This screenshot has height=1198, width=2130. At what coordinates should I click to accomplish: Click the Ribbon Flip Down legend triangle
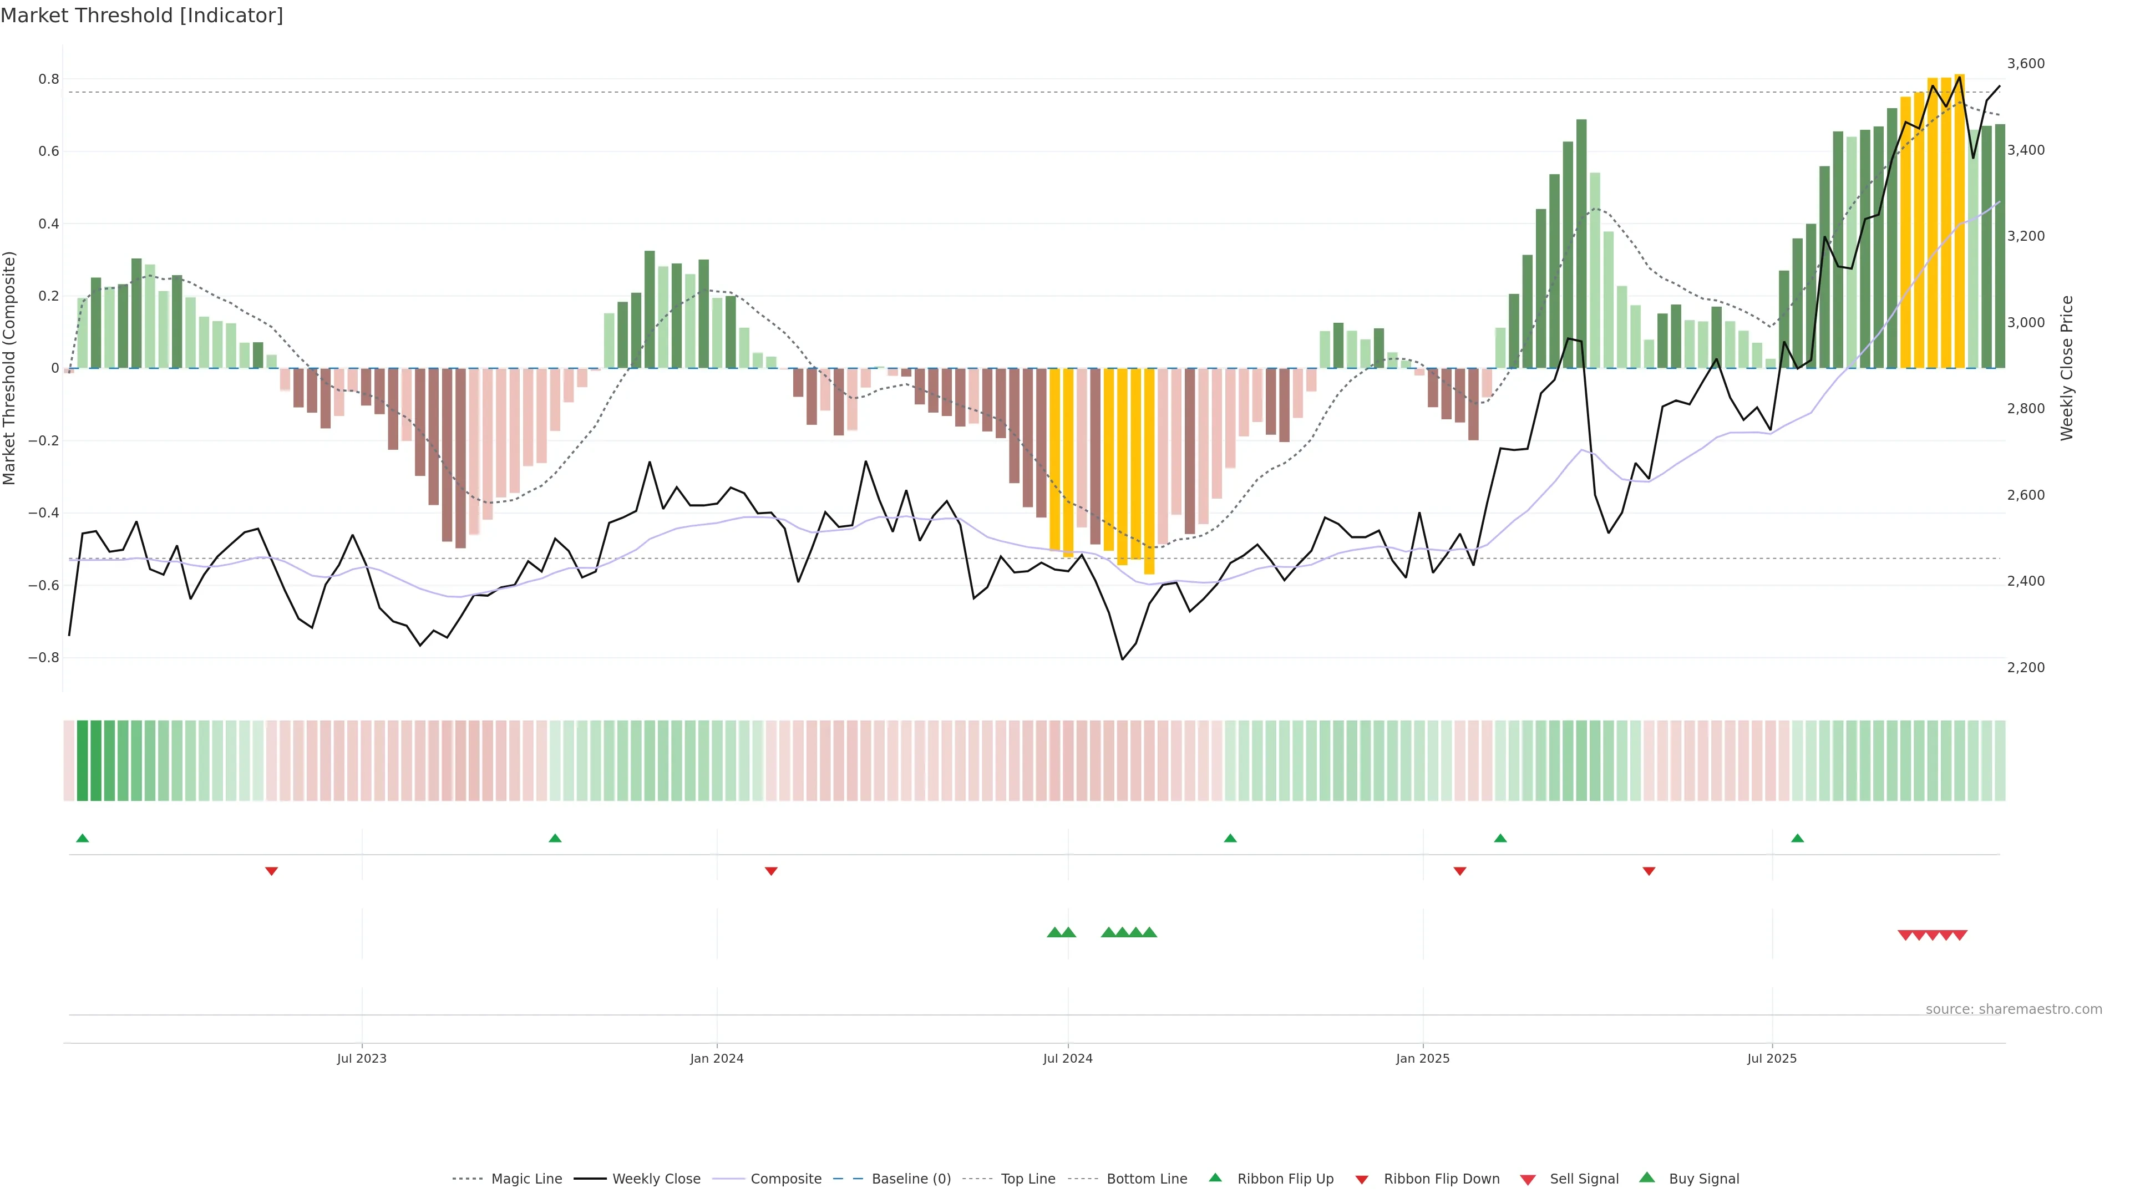point(1362,1180)
